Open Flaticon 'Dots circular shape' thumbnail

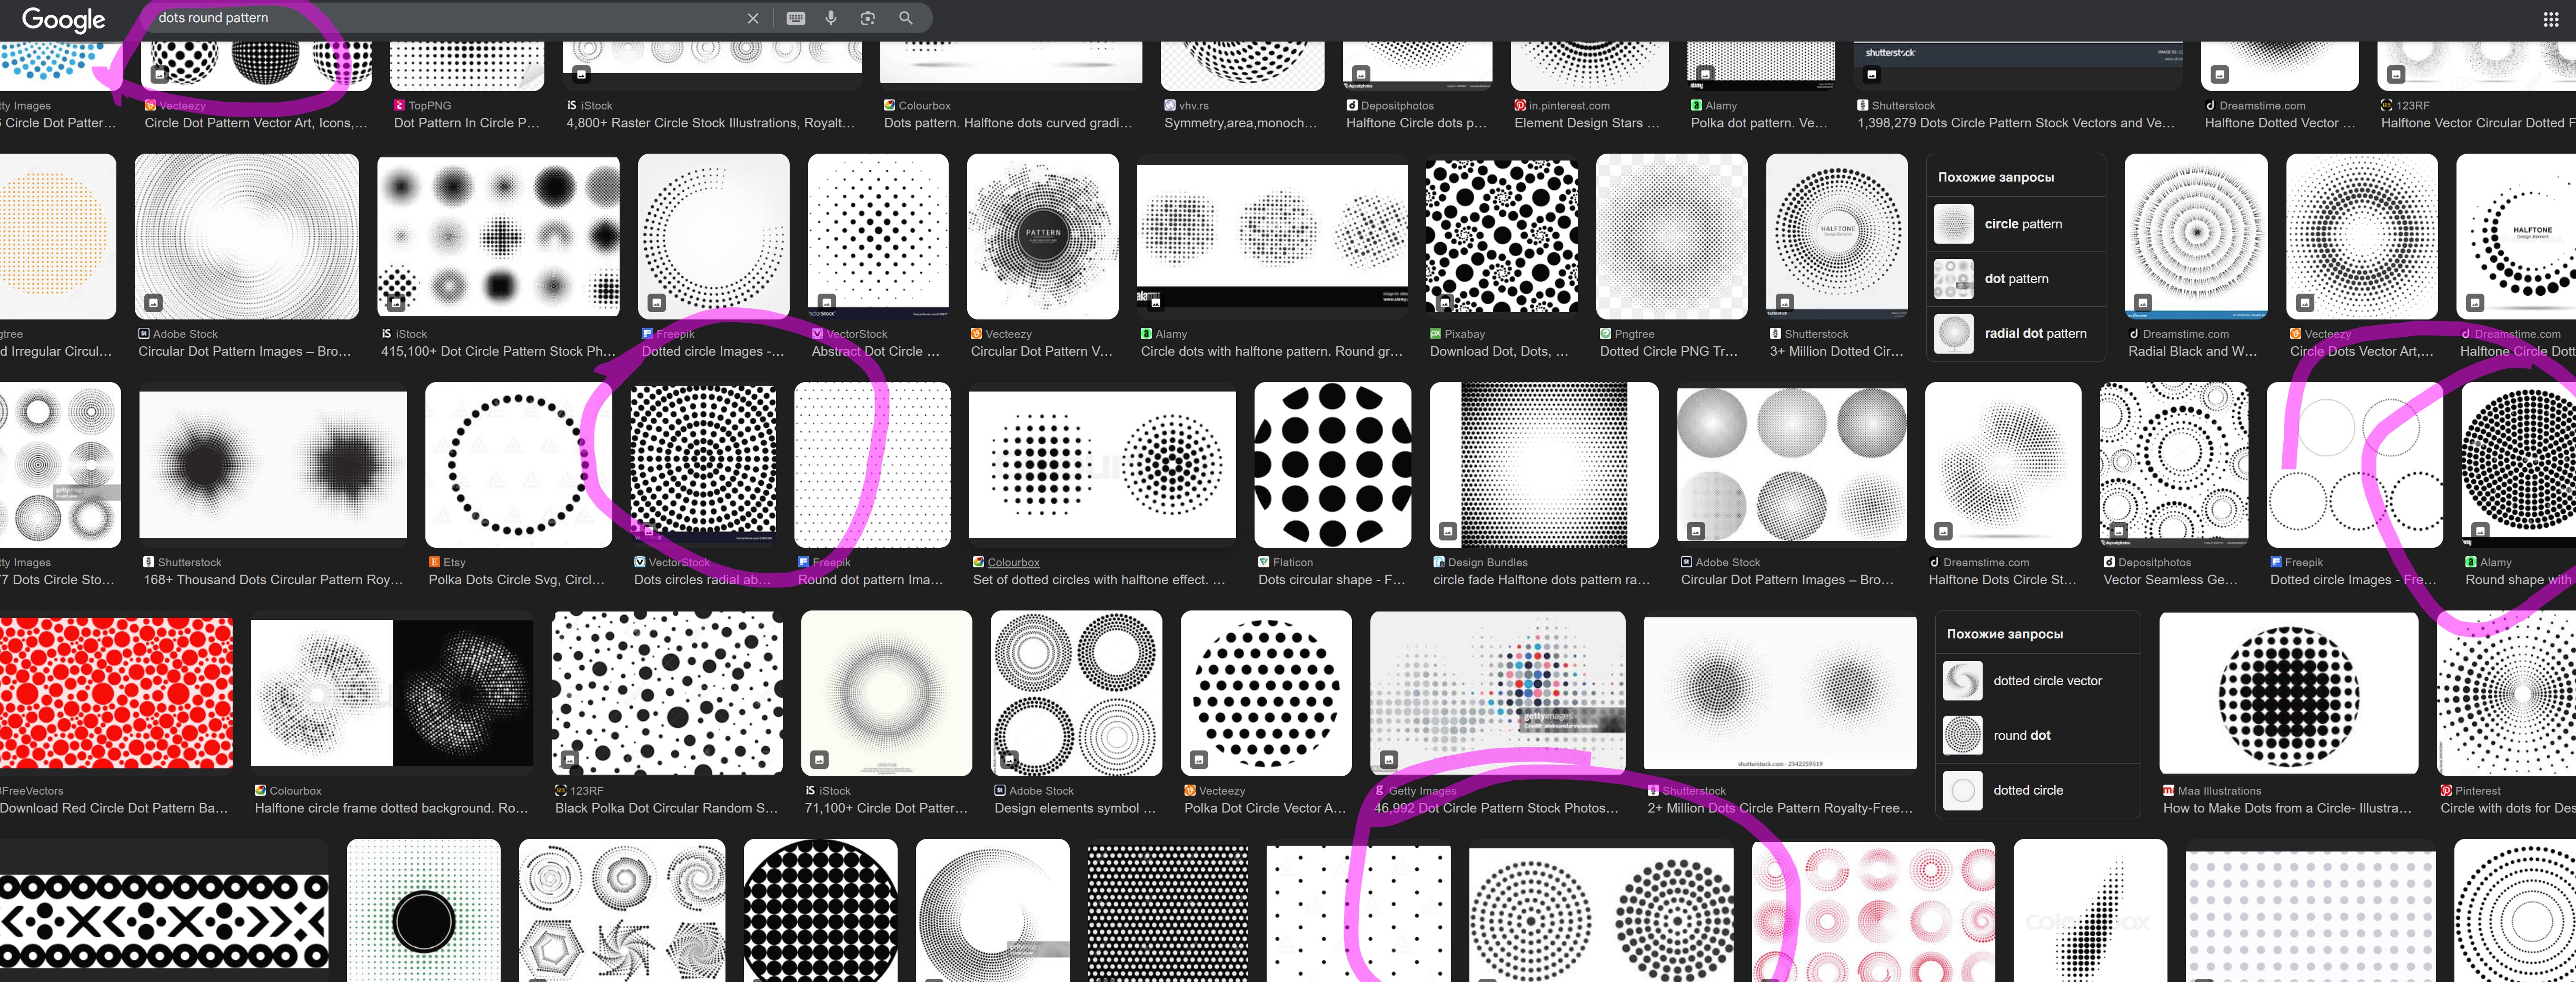click(x=1332, y=465)
